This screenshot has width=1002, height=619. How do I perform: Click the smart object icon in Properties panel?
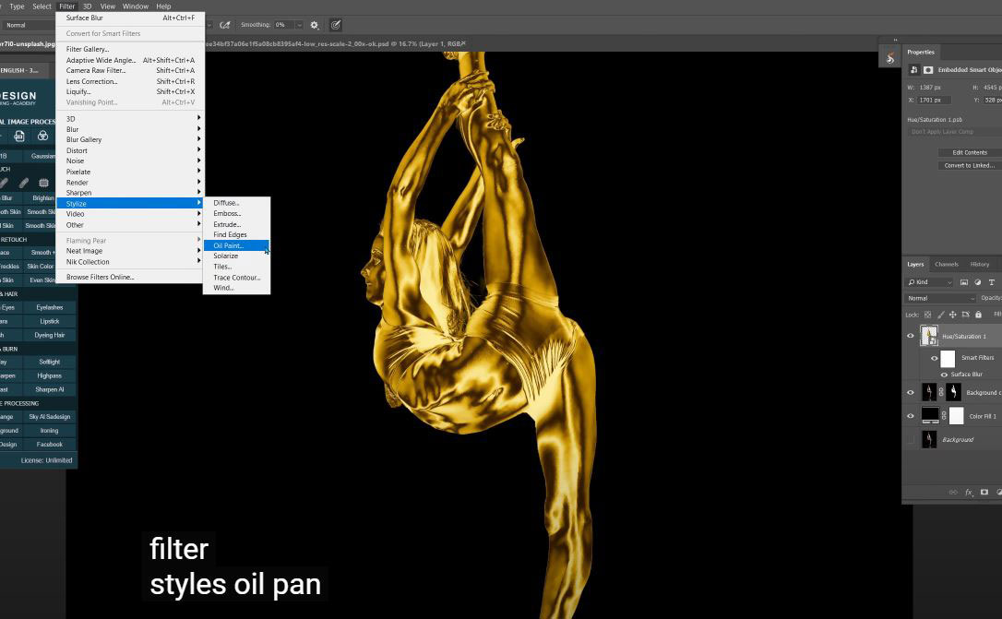tap(913, 69)
